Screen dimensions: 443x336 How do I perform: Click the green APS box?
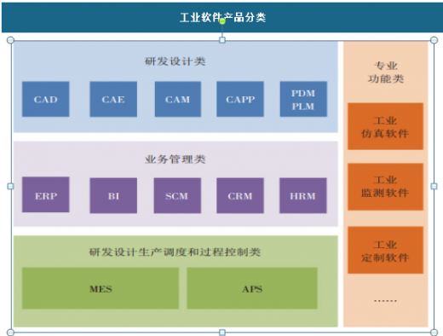(x=252, y=288)
